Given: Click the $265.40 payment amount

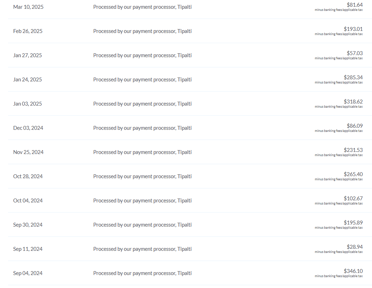Looking at the screenshot, I should (353, 174).
